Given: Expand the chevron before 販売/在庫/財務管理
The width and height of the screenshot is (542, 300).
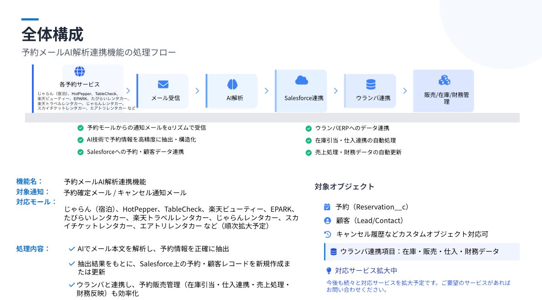Looking at the screenshot, I should pos(405,91).
